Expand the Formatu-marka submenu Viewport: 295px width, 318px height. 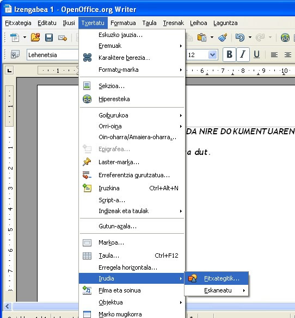click(x=132, y=70)
